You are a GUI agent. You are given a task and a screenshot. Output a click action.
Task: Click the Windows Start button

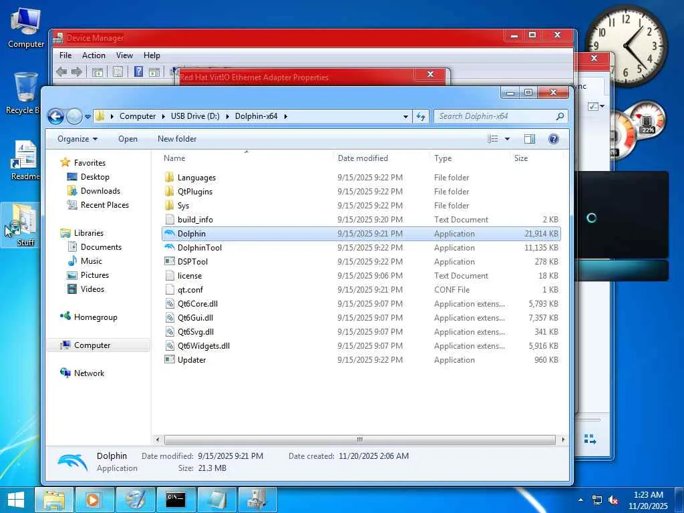(16, 500)
